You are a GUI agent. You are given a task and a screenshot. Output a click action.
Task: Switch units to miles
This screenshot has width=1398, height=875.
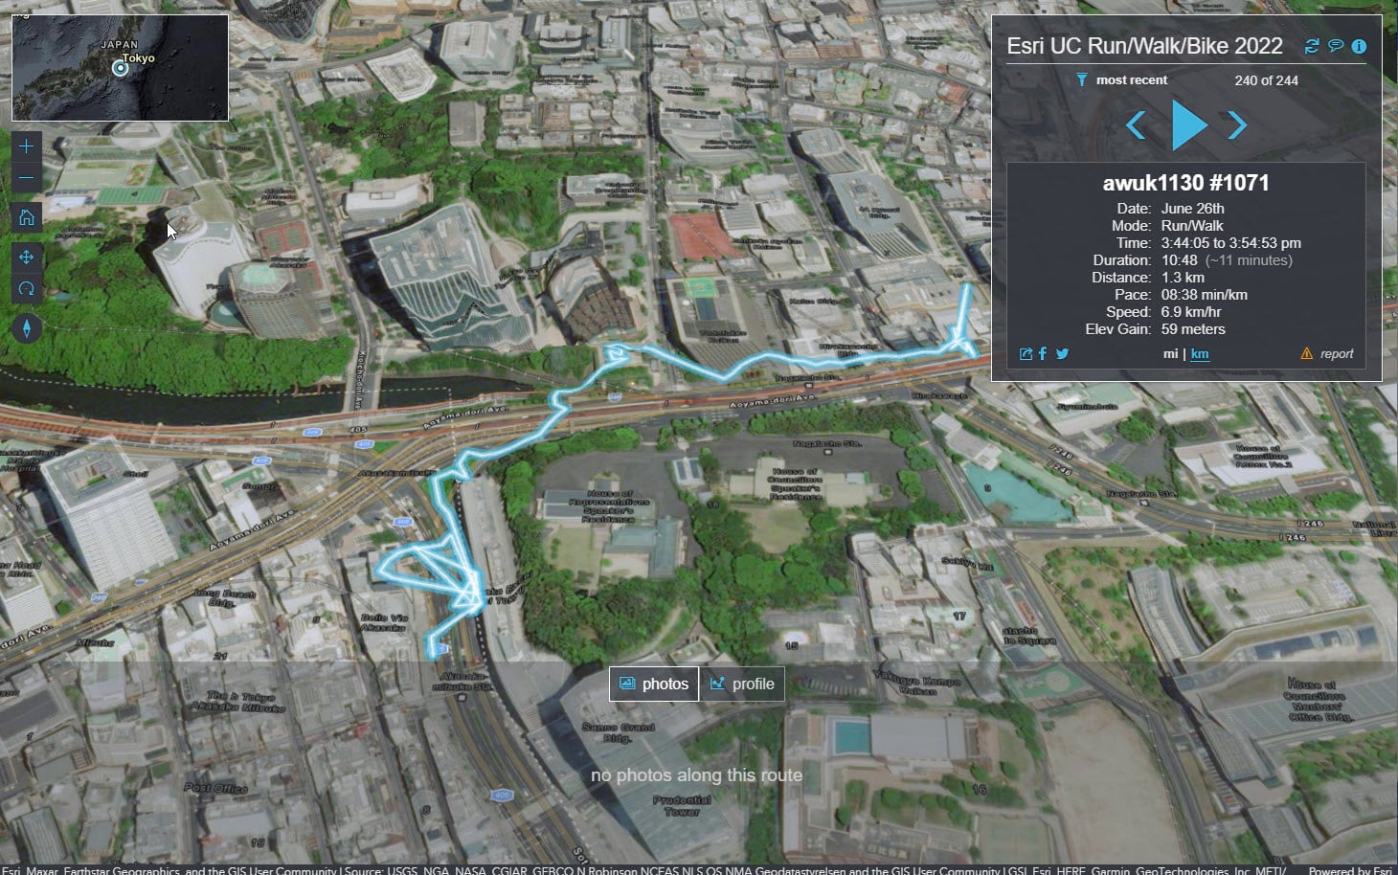click(1170, 353)
